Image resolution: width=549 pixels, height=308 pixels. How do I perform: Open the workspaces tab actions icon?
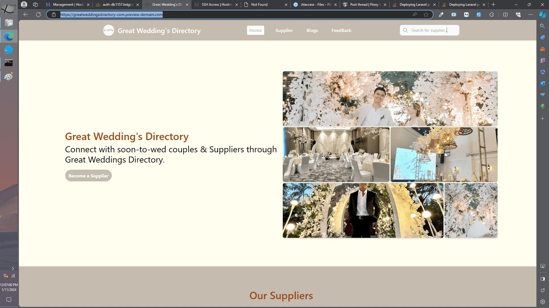click(35, 5)
